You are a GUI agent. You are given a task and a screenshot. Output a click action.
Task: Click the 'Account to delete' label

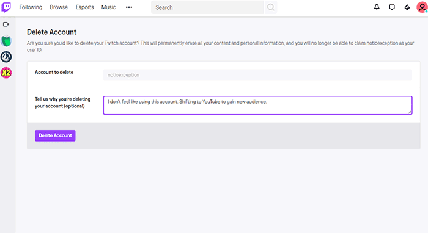tap(54, 72)
